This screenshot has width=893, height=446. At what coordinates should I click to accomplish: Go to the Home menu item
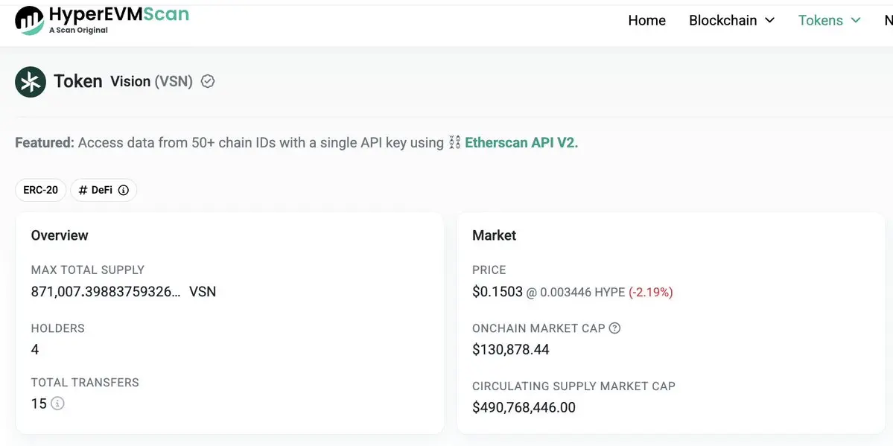point(647,21)
